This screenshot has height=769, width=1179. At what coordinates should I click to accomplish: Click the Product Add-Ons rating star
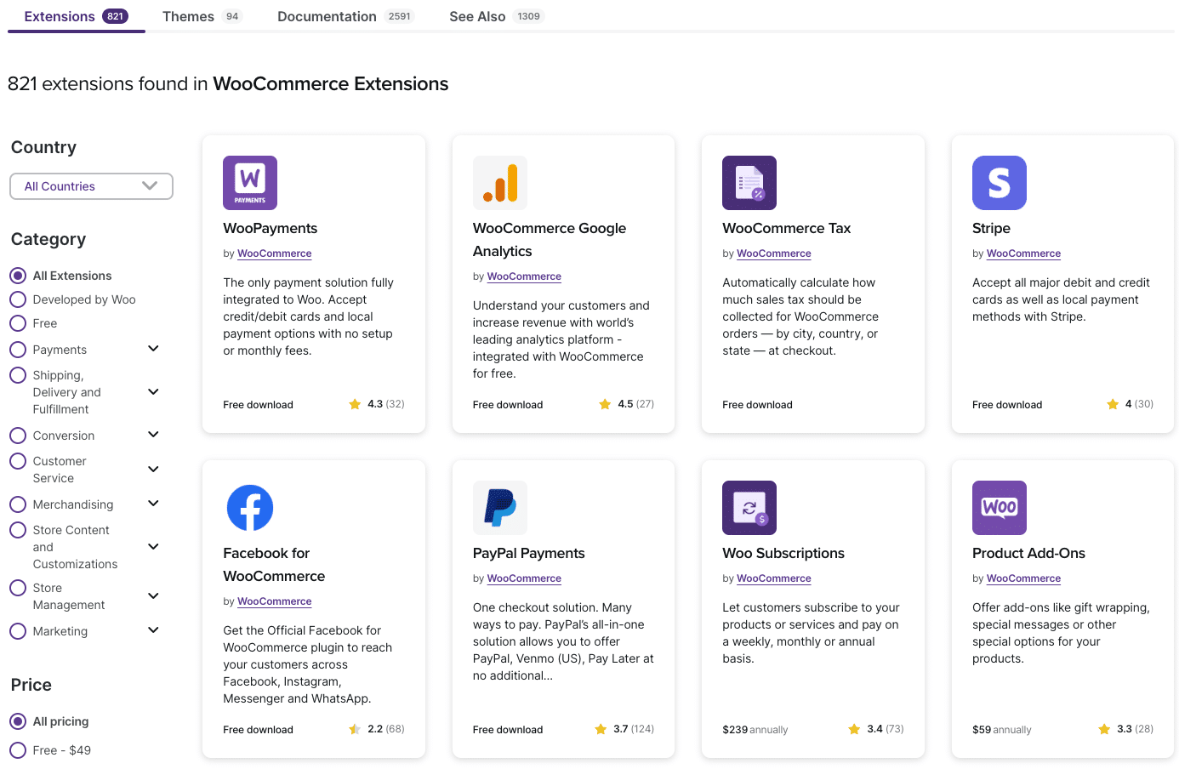[x=1104, y=729]
